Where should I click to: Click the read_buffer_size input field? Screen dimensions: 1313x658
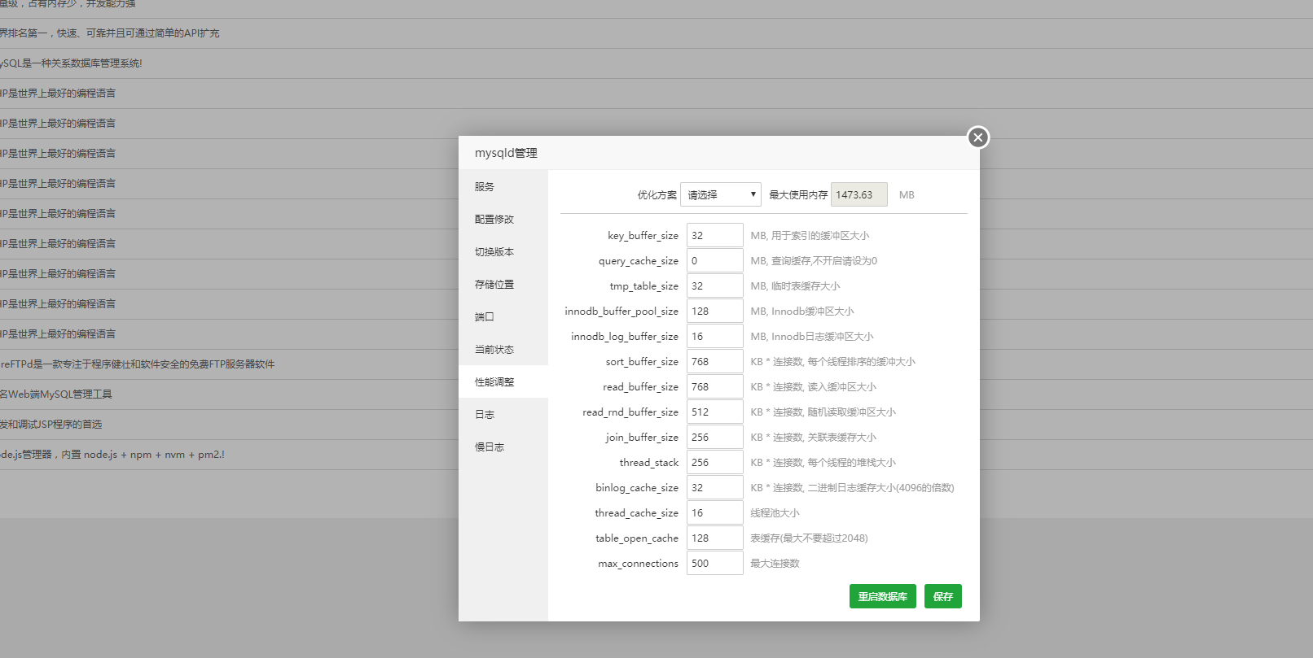(715, 386)
